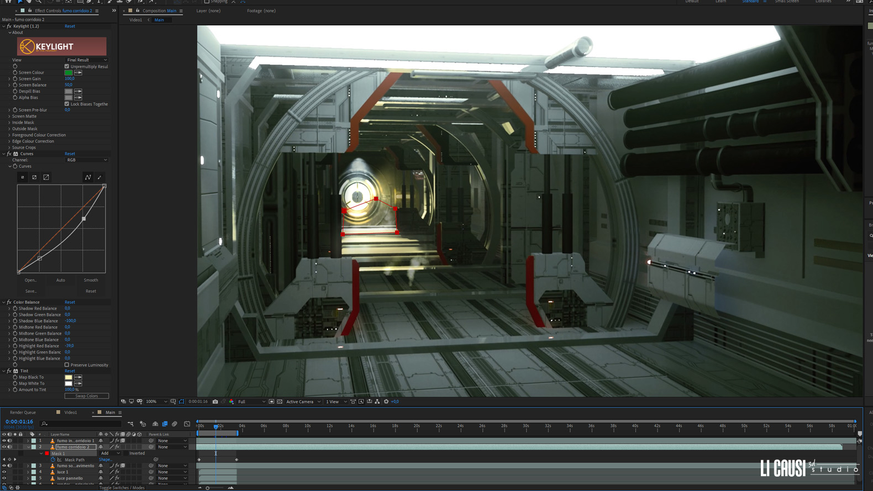Screen dimensions: 873x491
Task: Select the Curves bezier edit tool
Action: (x=88, y=177)
